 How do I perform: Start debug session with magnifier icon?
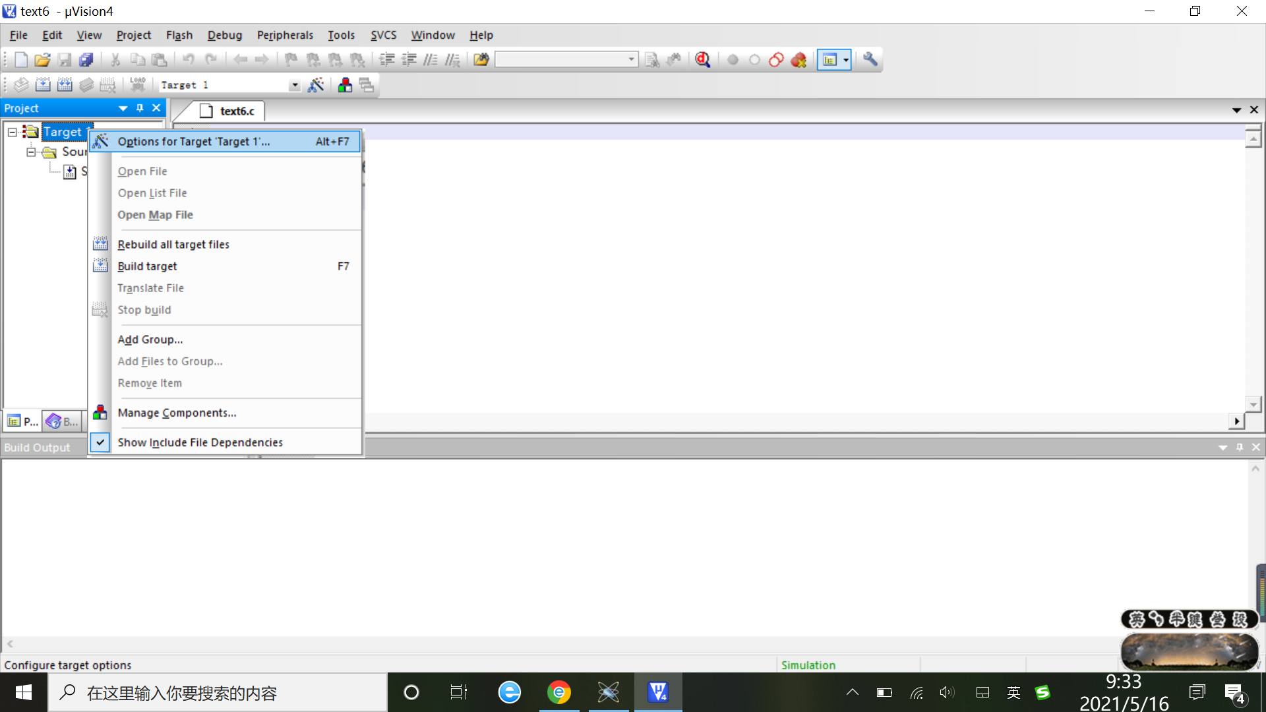tap(703, 60)
